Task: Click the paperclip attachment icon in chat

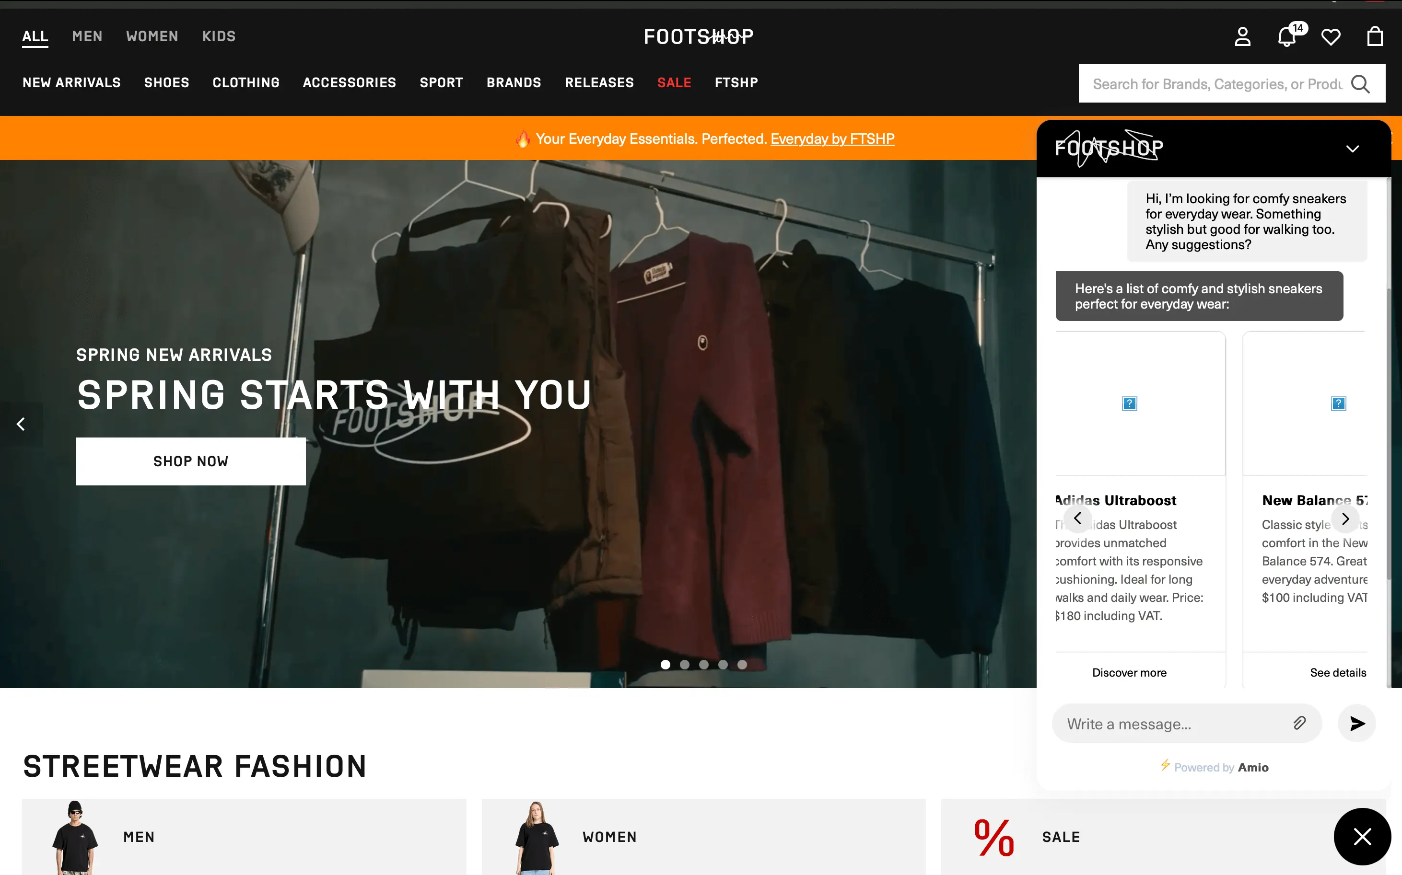Action: coord(1299,723)
